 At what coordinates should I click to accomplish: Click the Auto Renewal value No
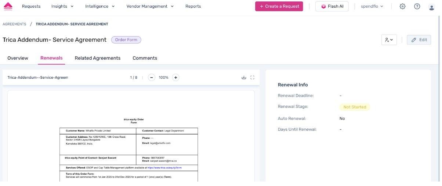pyautogui.click(x=342, y=119)
